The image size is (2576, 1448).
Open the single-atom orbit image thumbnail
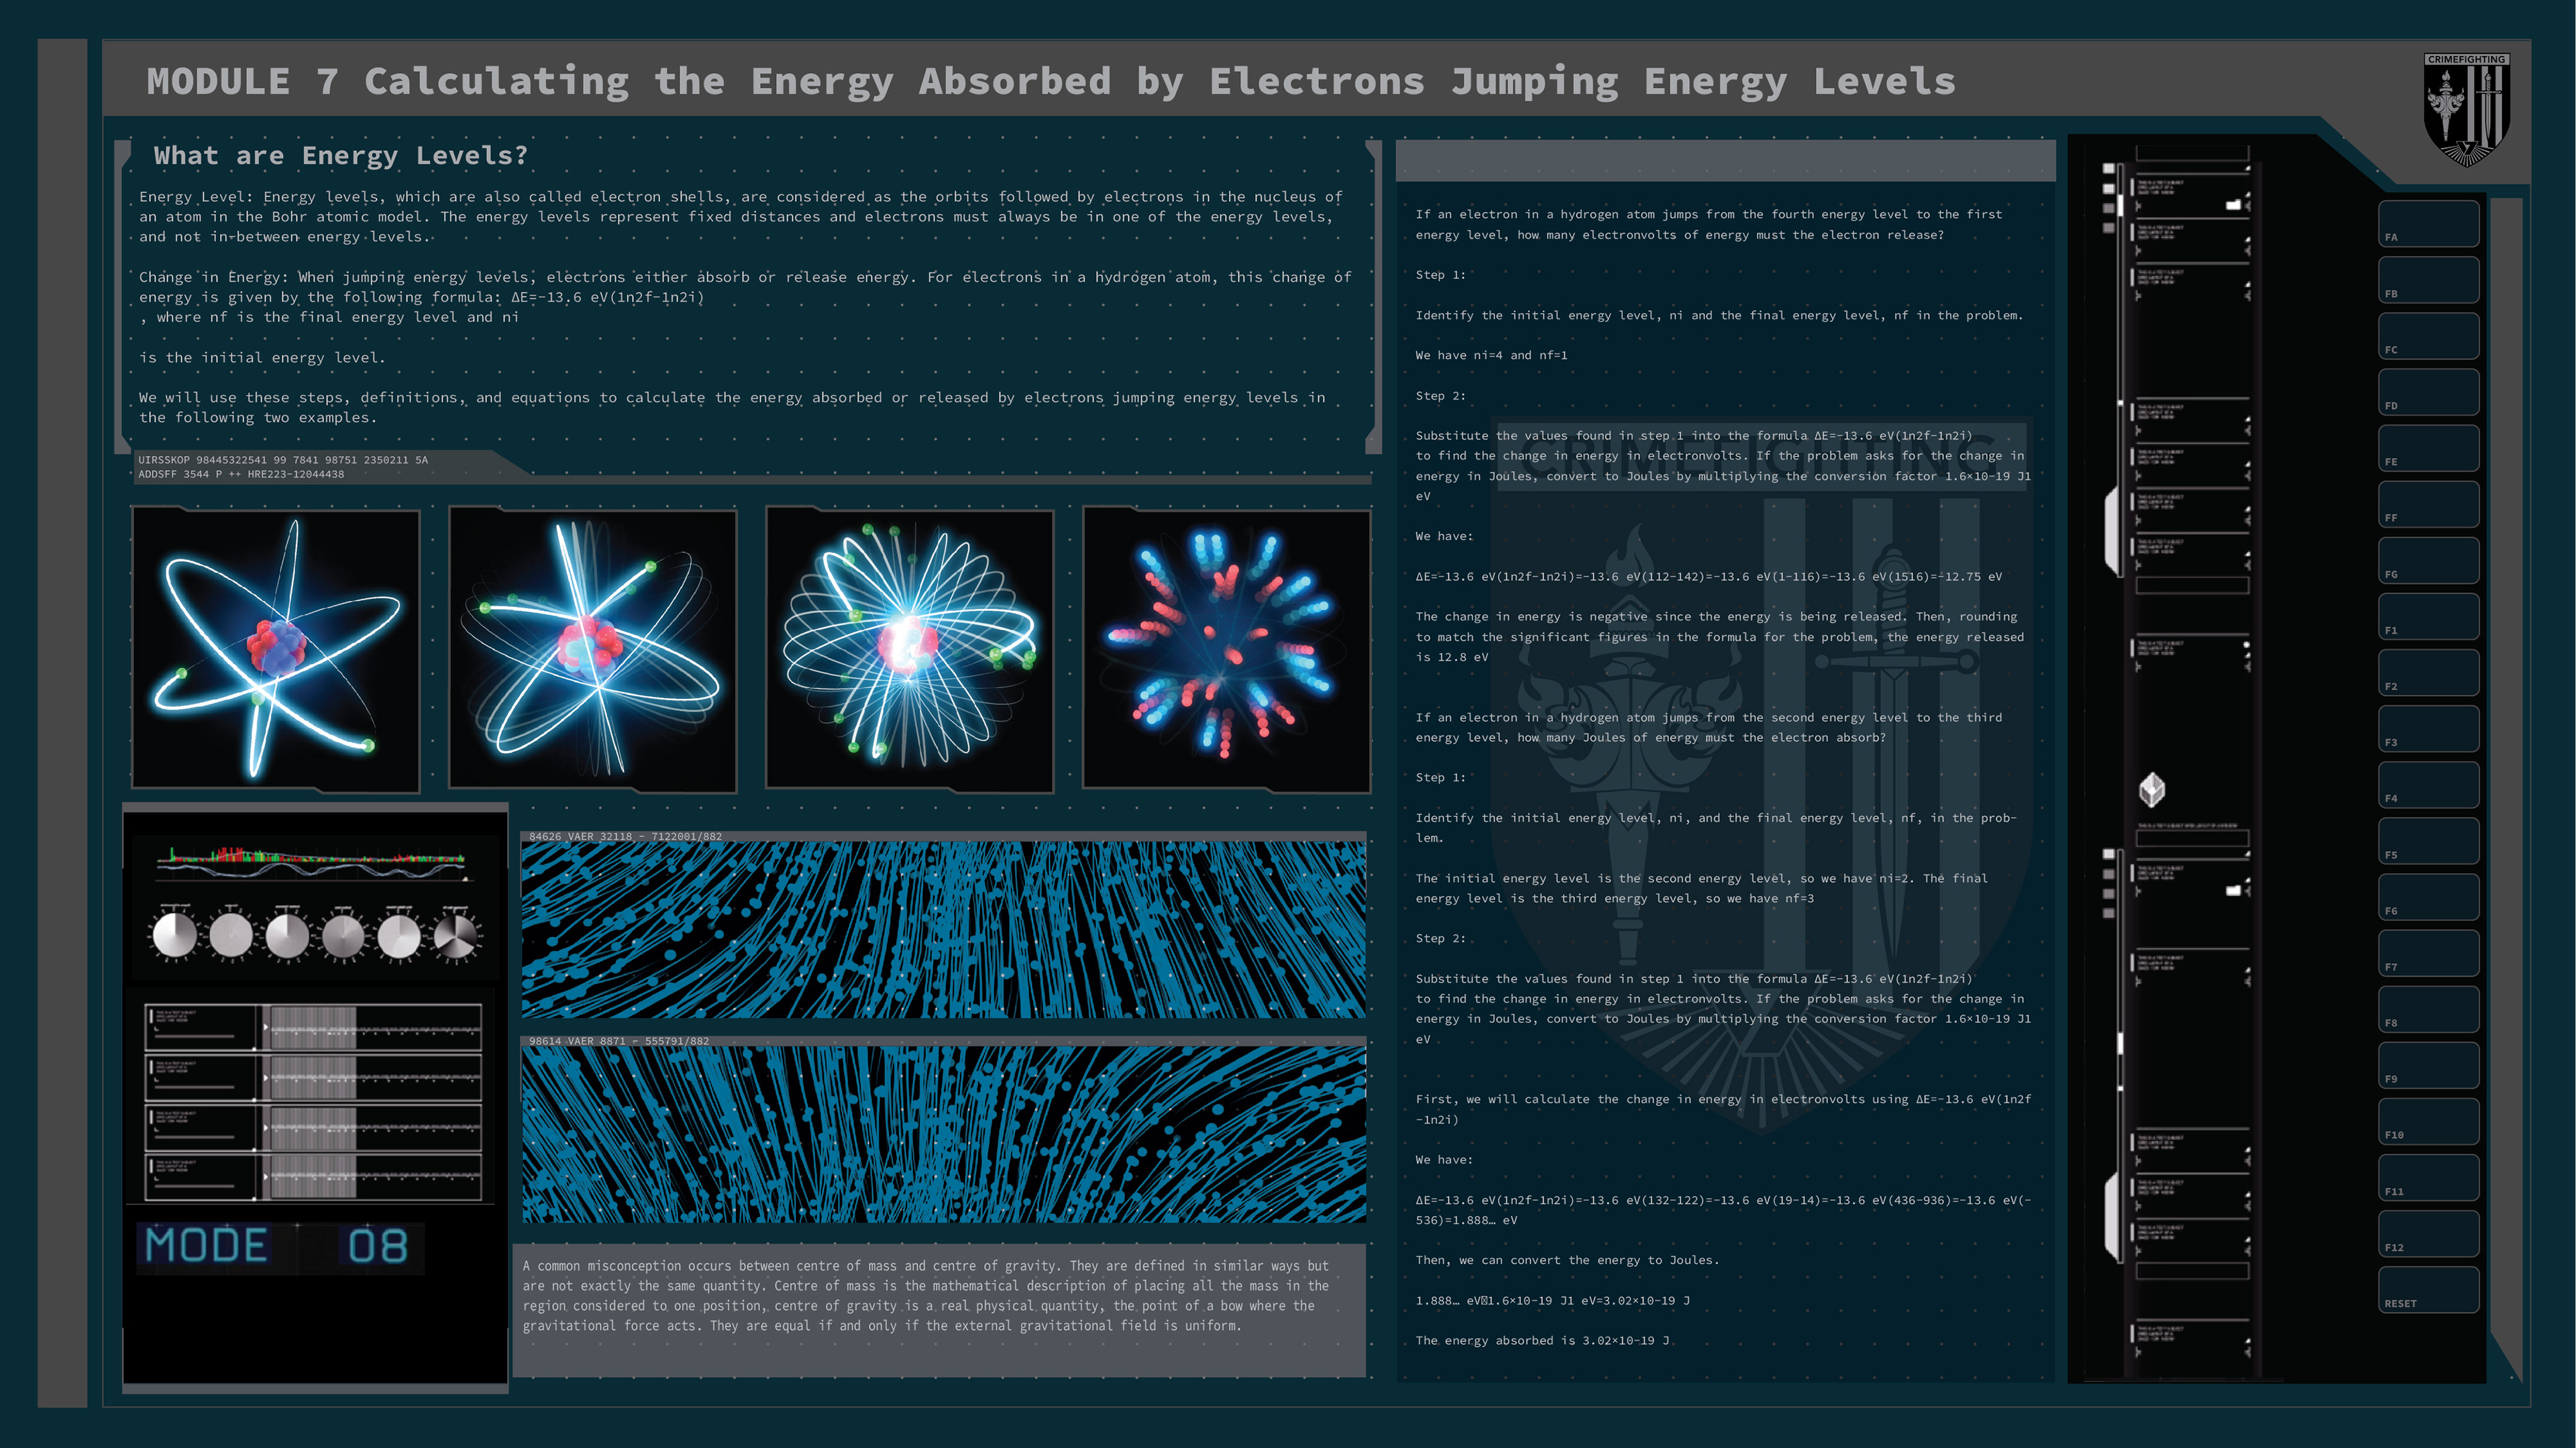tap(276, 649)
